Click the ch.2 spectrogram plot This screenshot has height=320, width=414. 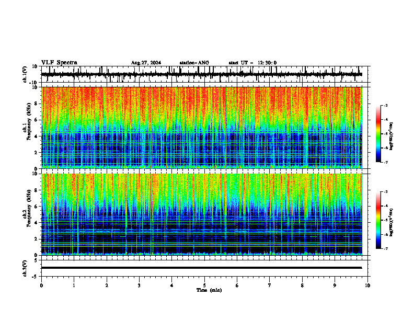click(x=202, y=214)
